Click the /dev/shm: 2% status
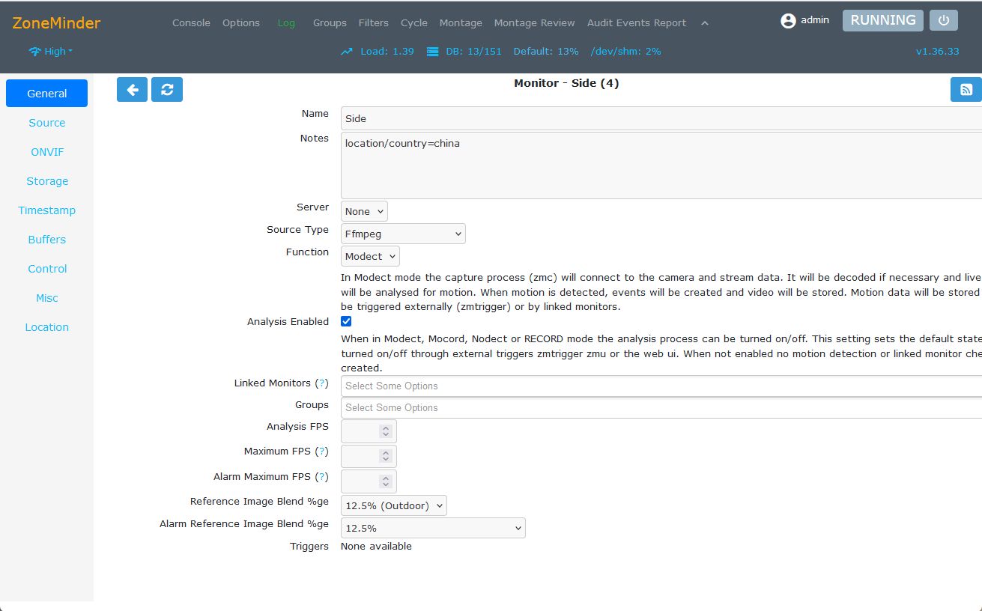982x611 pixels. coord(625,52)
